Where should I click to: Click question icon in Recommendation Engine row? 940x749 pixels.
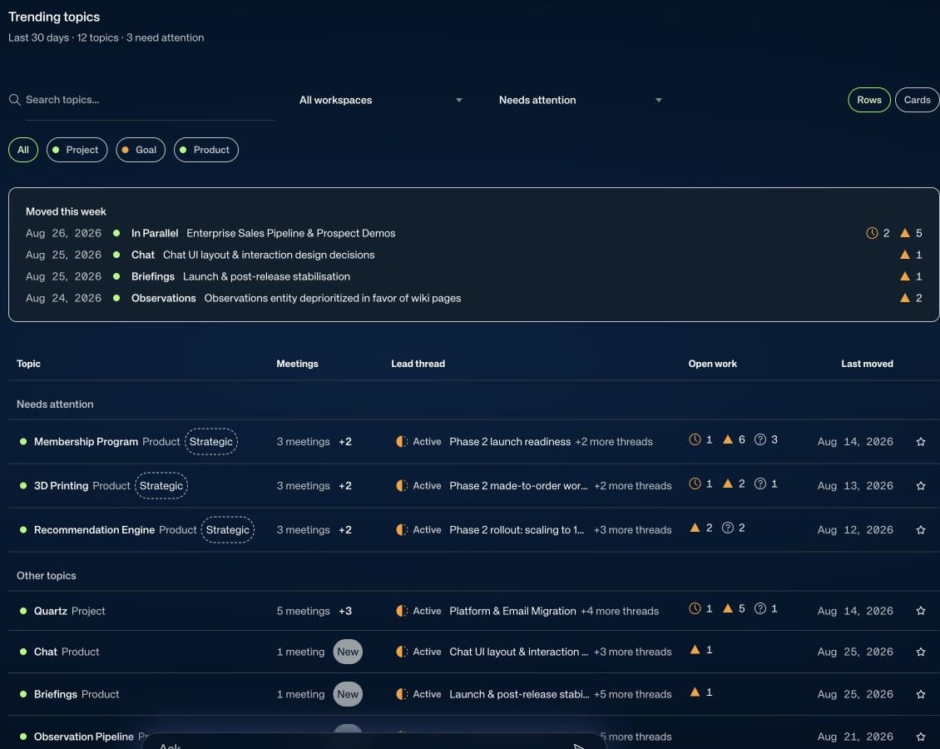(x=728, y=528)
